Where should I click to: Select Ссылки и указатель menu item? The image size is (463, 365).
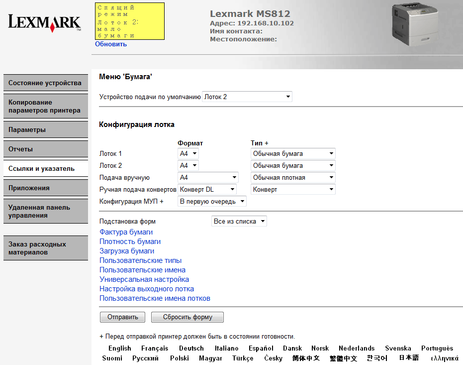(46, 168)
